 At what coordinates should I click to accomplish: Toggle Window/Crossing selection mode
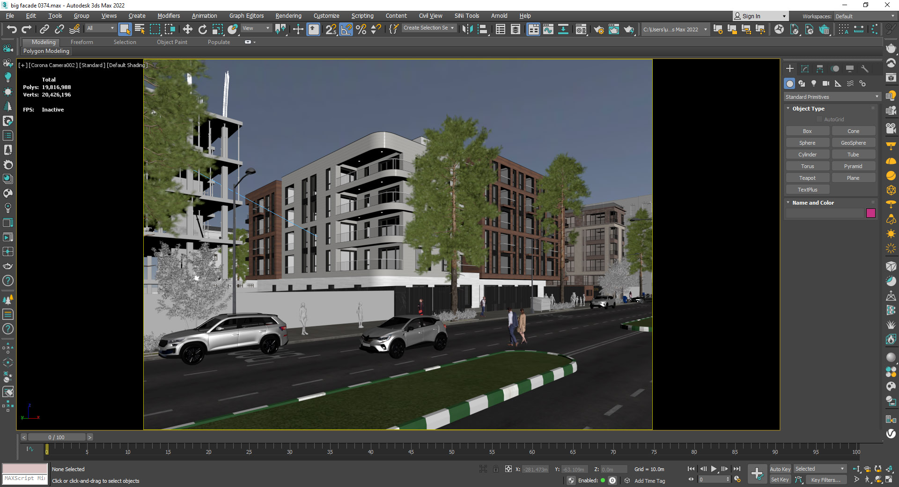tap(170, 30)
